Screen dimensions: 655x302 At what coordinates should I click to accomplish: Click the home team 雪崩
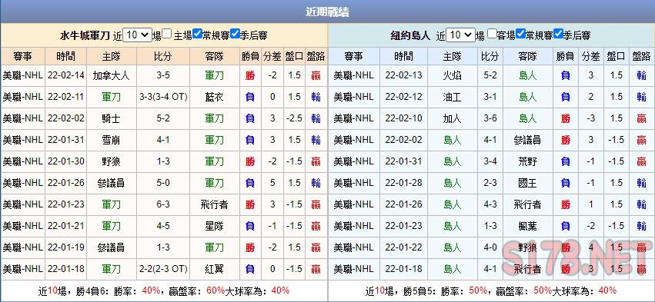111,140
